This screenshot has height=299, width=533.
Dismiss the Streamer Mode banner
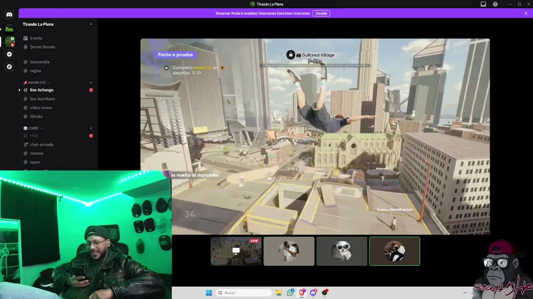tap(526, 13)
